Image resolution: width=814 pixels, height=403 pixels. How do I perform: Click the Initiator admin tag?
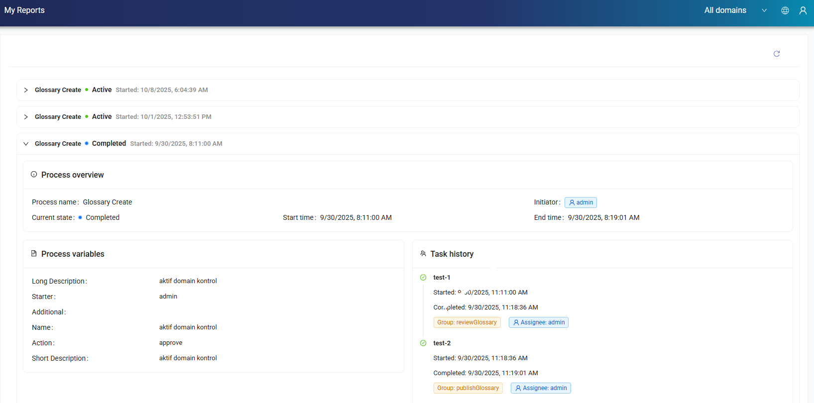[581, 202]
